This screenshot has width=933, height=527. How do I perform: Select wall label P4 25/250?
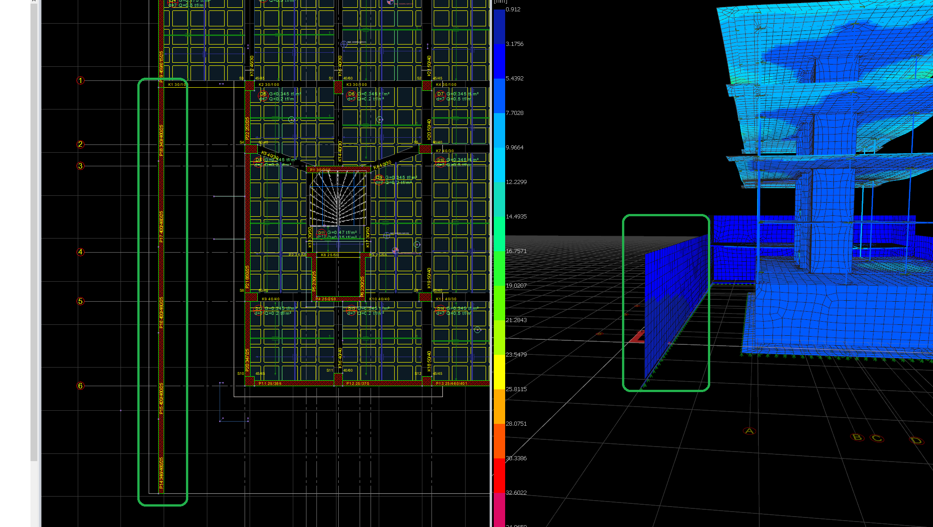click(x=326, y=299)
